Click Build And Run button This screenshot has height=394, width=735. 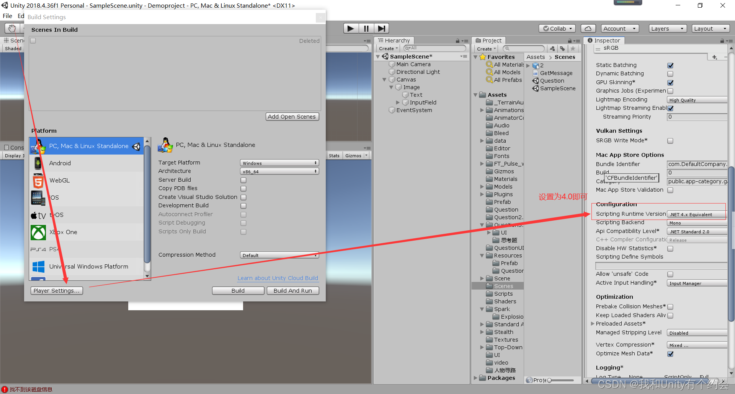(x=293, y=291)
